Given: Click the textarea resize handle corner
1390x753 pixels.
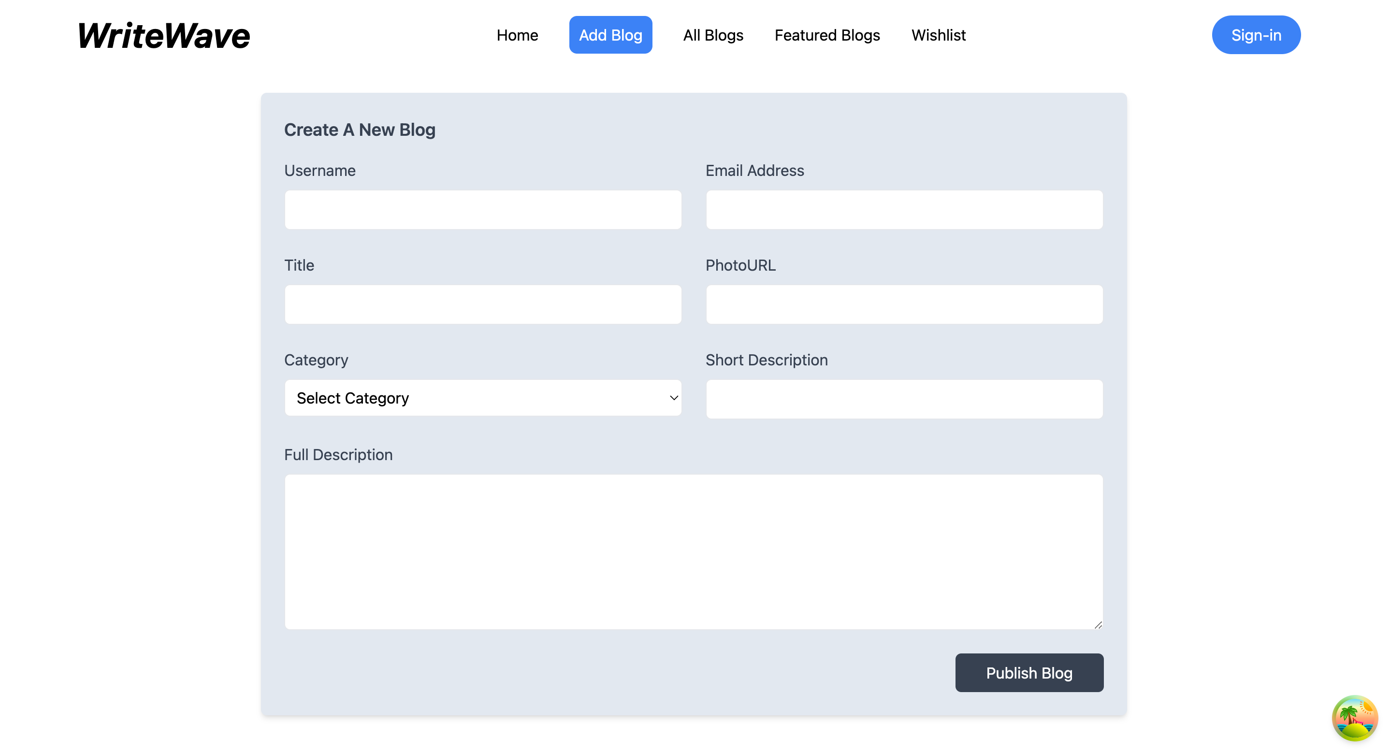Looking at the screenshot, I should point(1098,624).
